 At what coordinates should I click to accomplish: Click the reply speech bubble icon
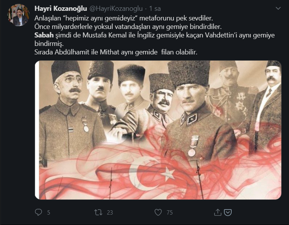click(38, 212)
